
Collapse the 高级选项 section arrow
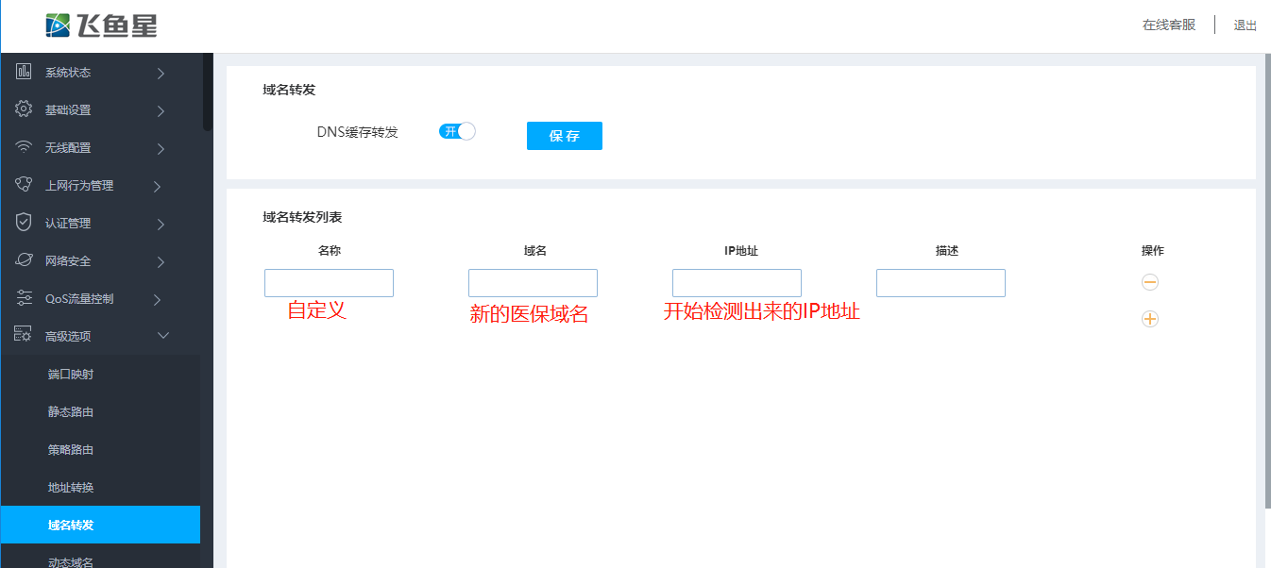pyautogui.click(x=162, y=336)
